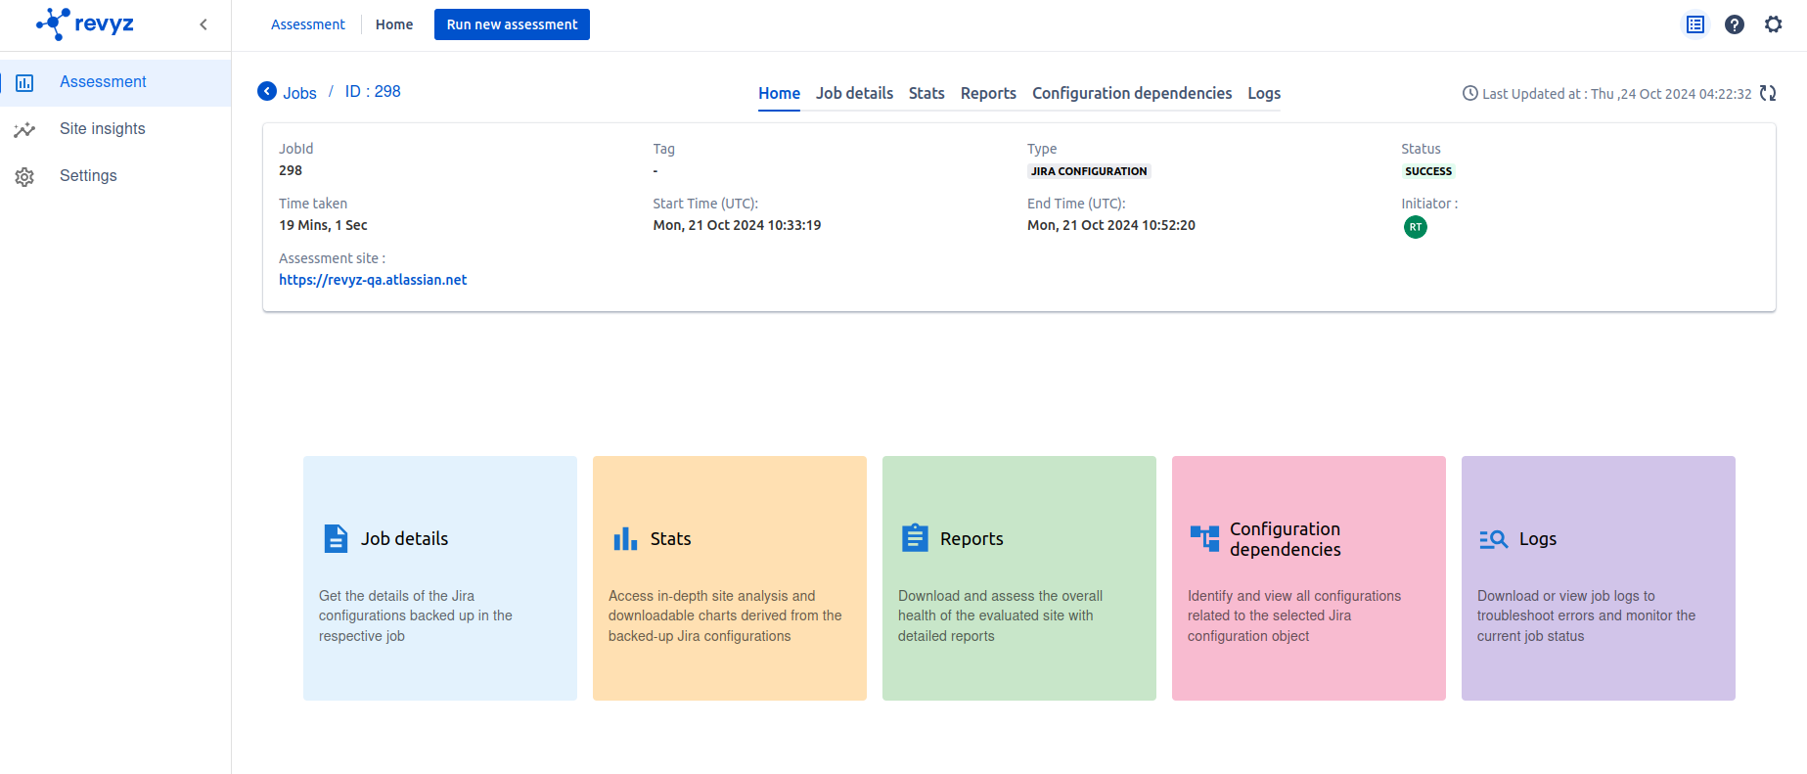The height and width of the screenshot is (774, 1807).
Task: Open Settings in the sidebar
Action: [88, 176]
